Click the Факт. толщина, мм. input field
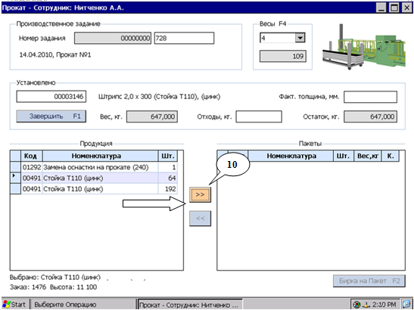 [370, 97]
